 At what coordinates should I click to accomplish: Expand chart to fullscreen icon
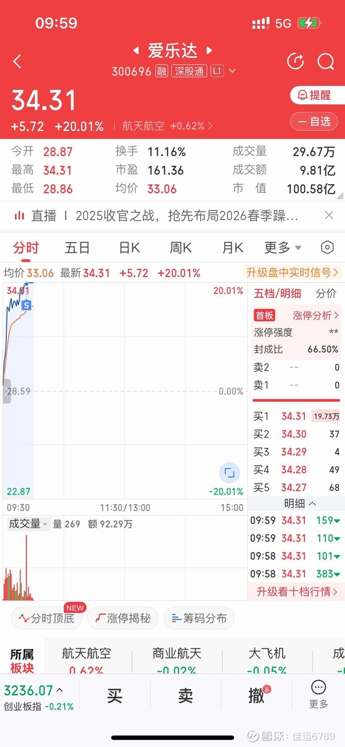point(229,473)
